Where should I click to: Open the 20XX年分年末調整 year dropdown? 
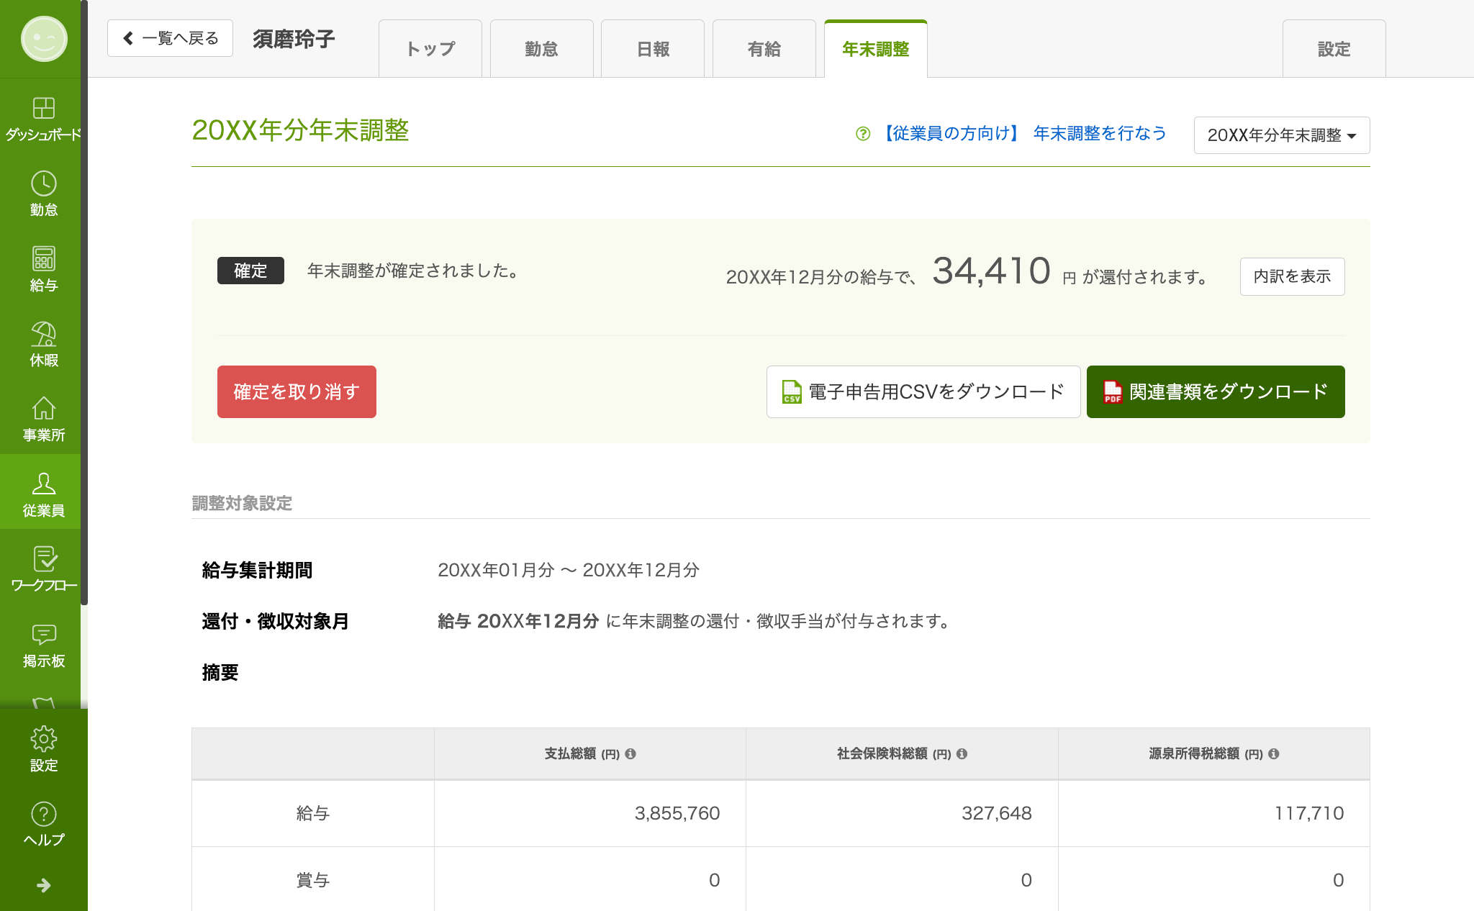pos(1281,135)
